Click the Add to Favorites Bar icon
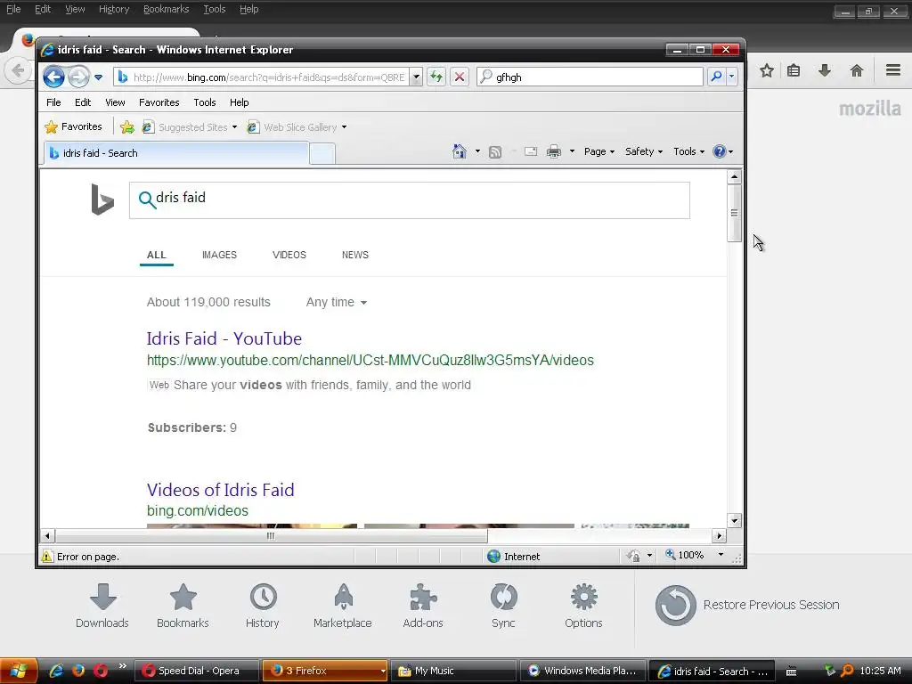Viewport: 912px width, 684px height. (126, 126)
